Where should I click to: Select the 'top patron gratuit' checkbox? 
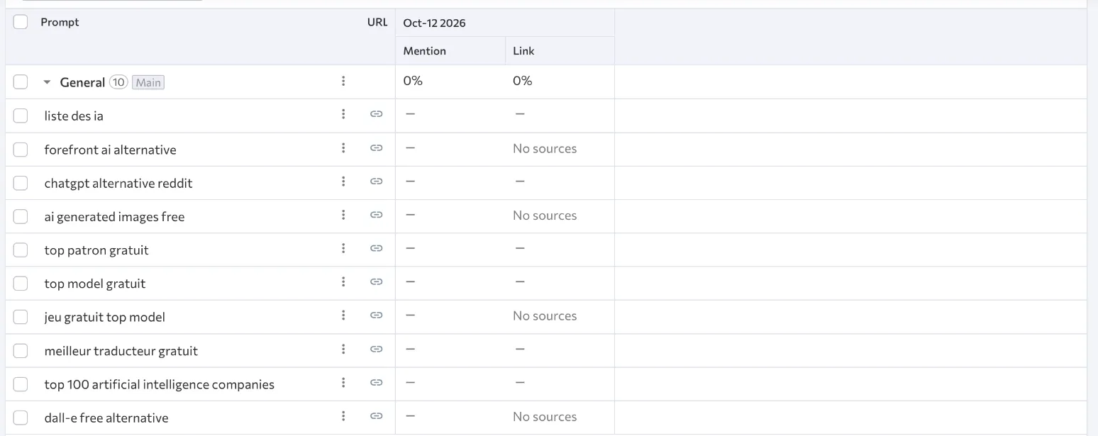click(x=21, y=250)
